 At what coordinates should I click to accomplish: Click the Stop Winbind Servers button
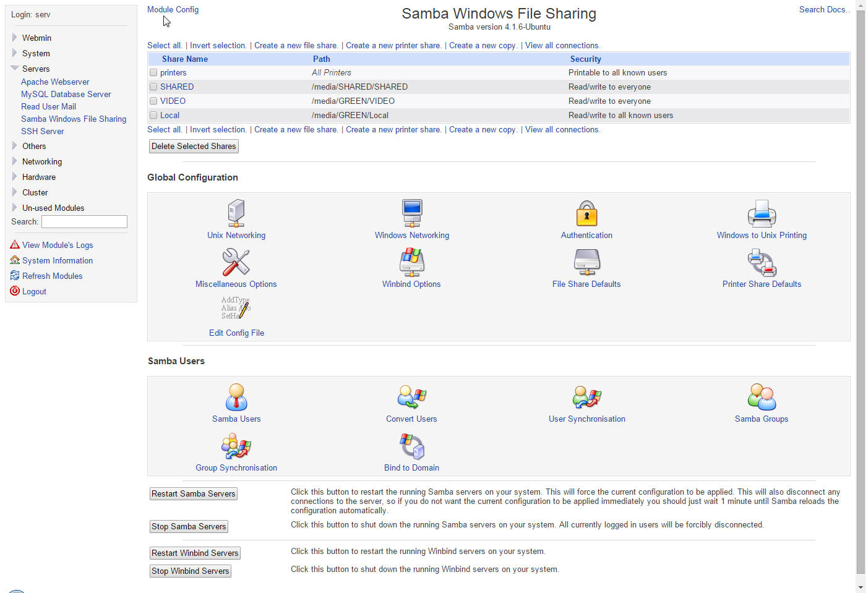click(x=191, y=571)
